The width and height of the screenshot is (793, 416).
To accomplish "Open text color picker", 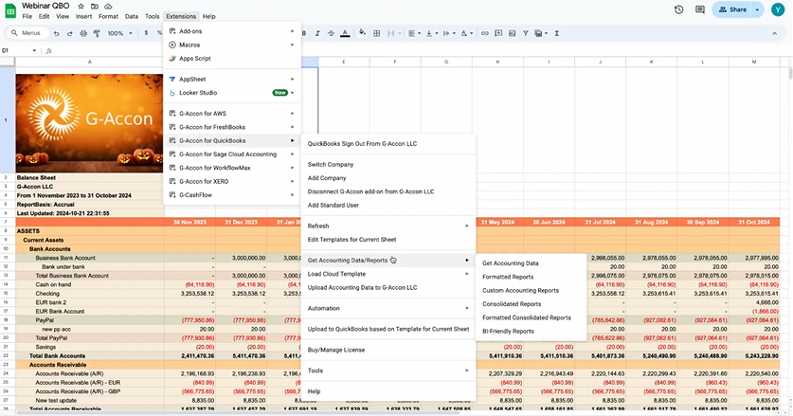I will [345, 33].
